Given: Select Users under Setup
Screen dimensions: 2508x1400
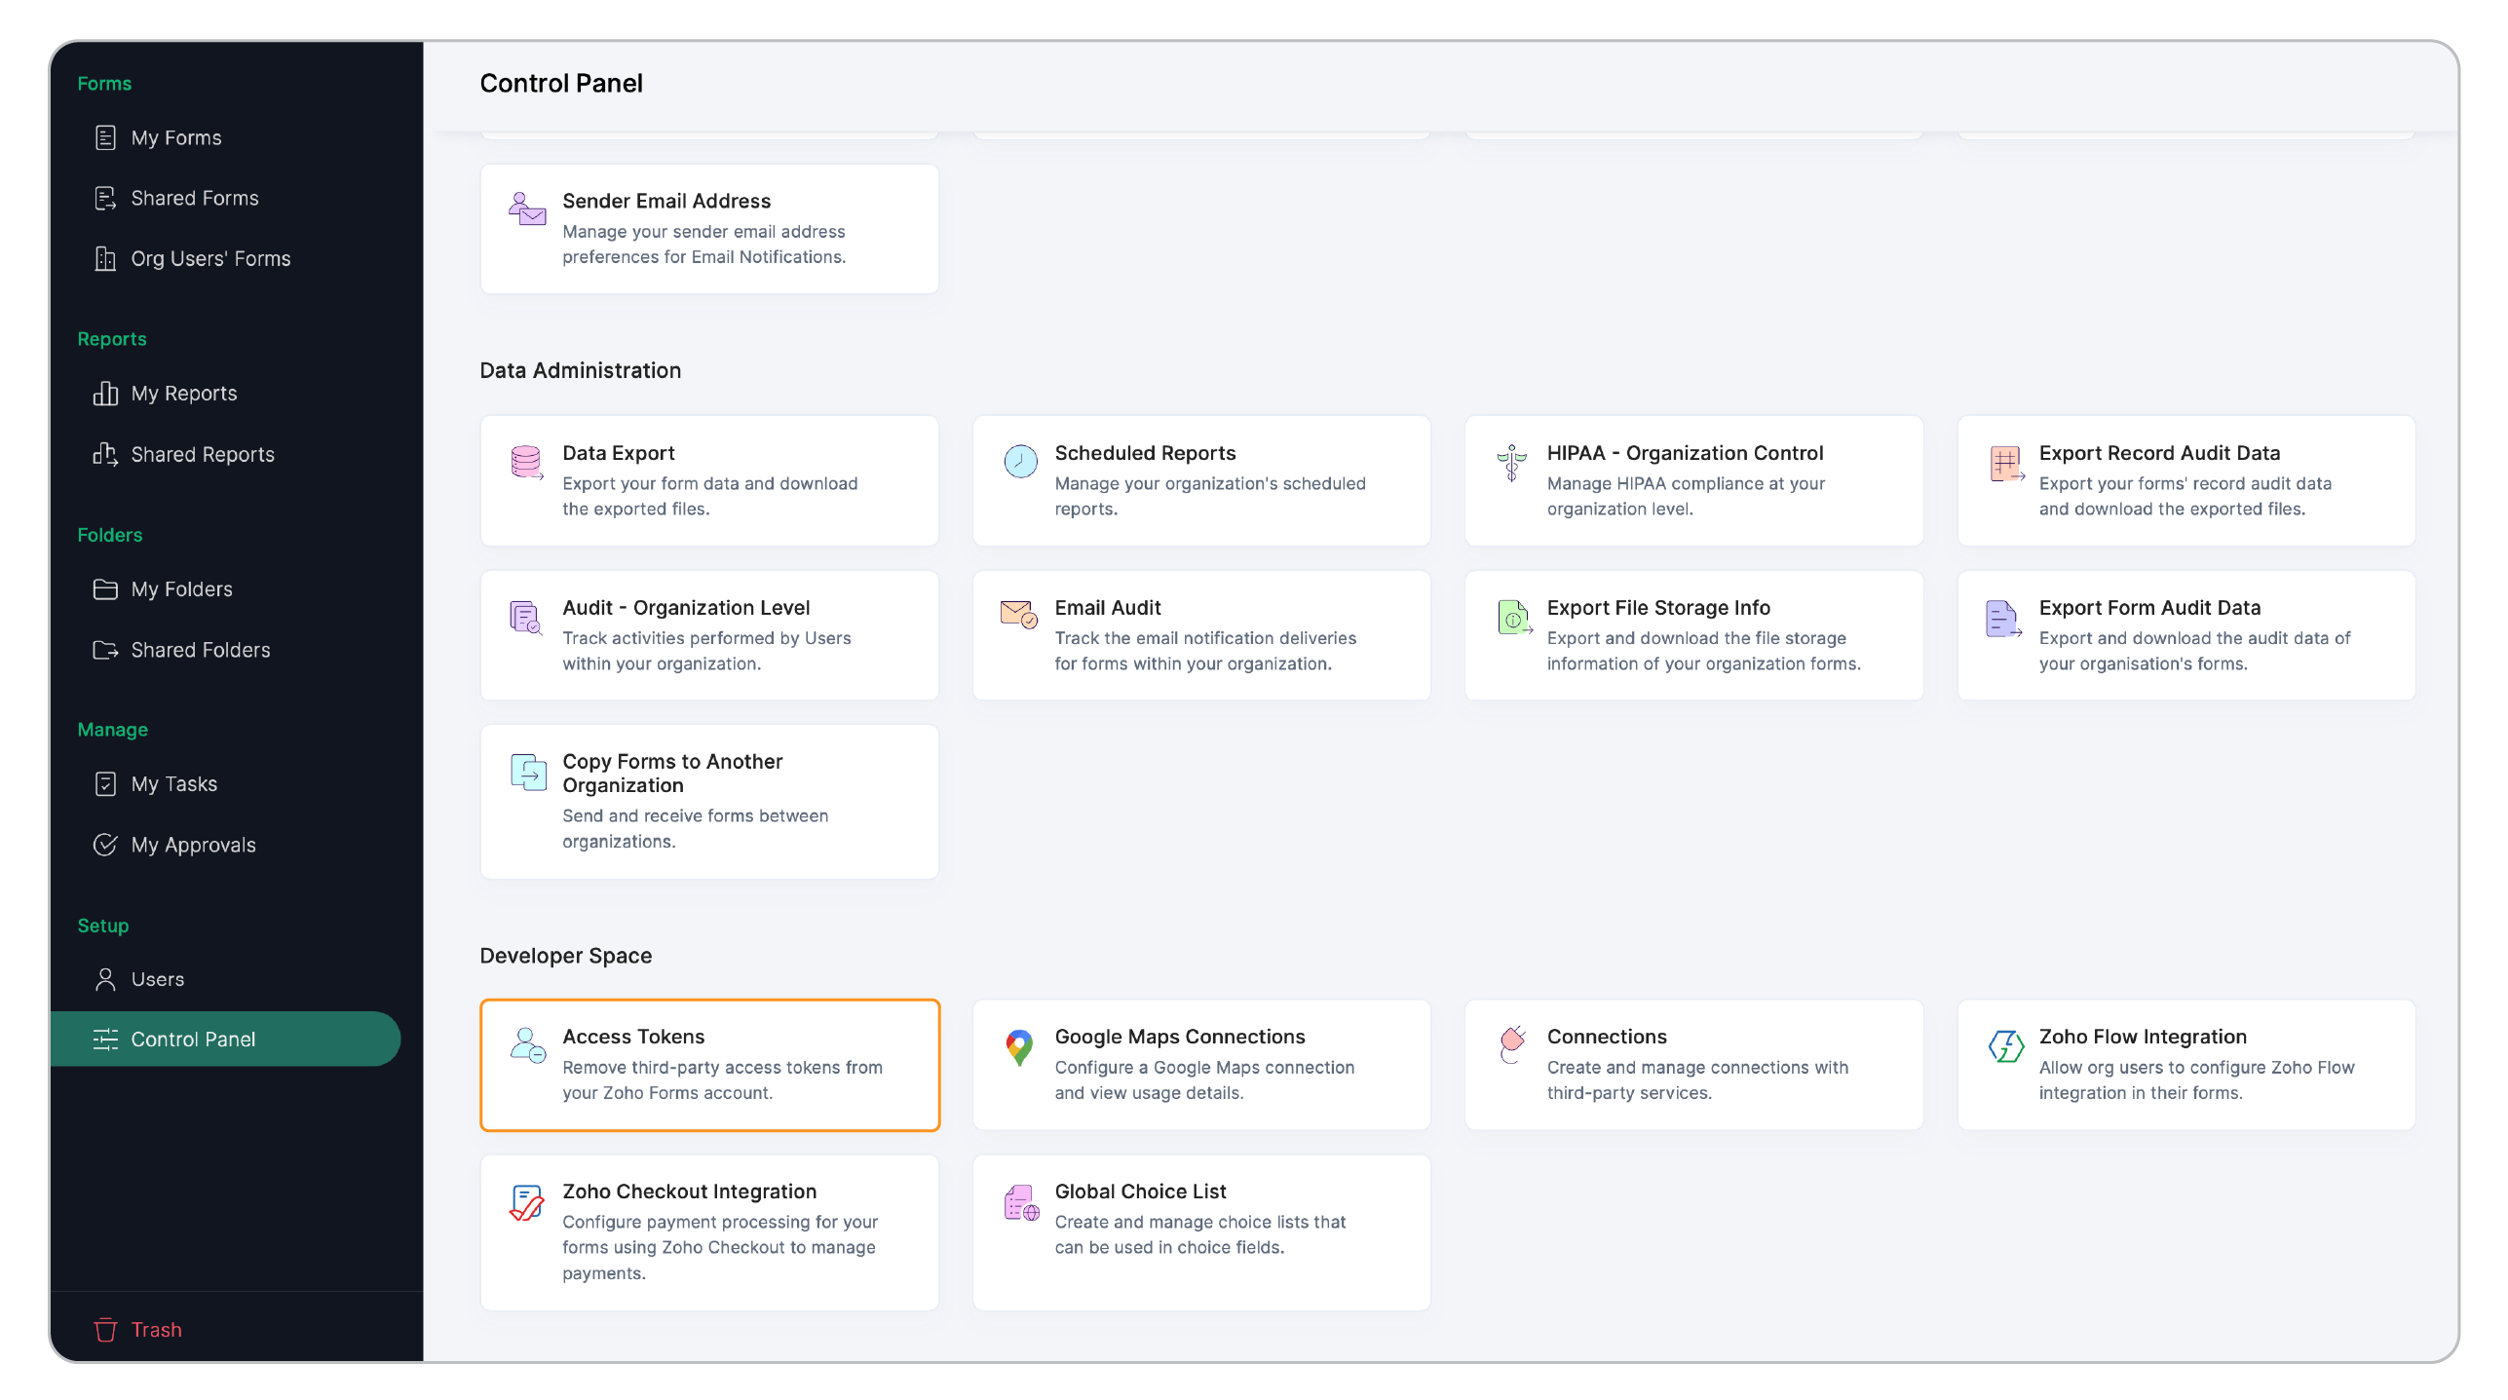Looking at the screenshot, I should coord(157,979).
